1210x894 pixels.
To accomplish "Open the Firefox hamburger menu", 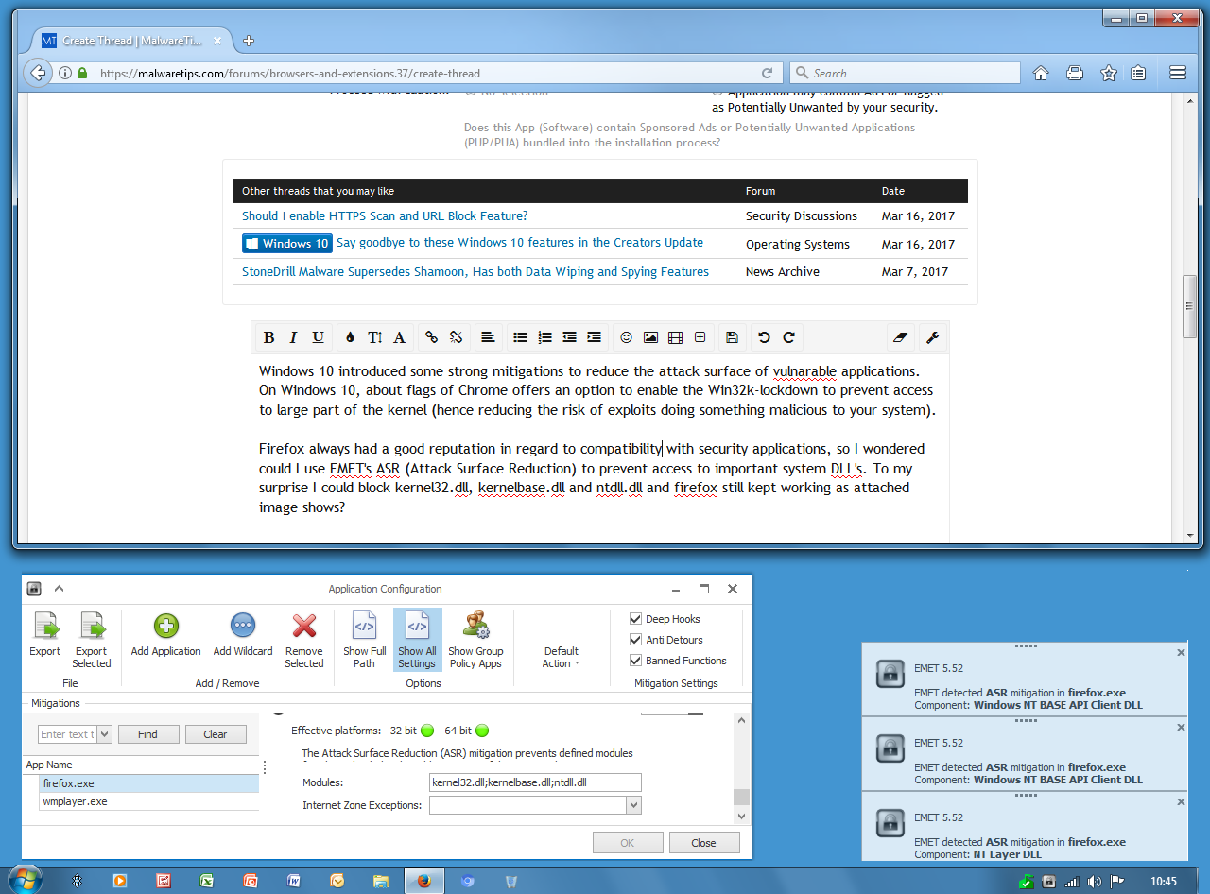I will [1178, 73].
